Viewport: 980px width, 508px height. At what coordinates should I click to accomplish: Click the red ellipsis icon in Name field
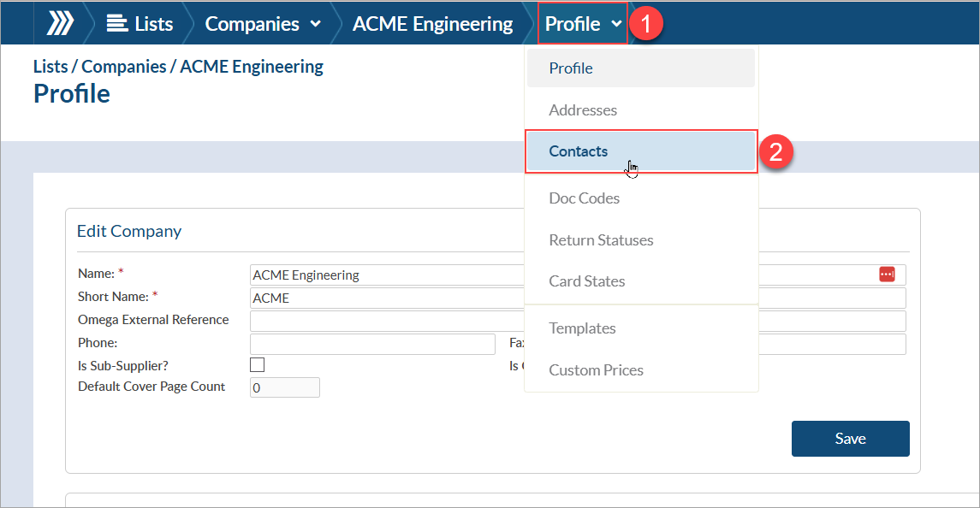[886, 275]
